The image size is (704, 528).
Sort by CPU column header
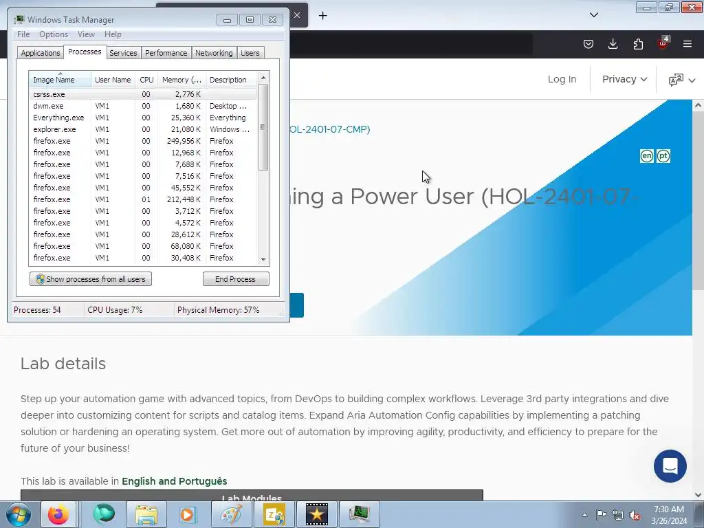tap(146, 79)
